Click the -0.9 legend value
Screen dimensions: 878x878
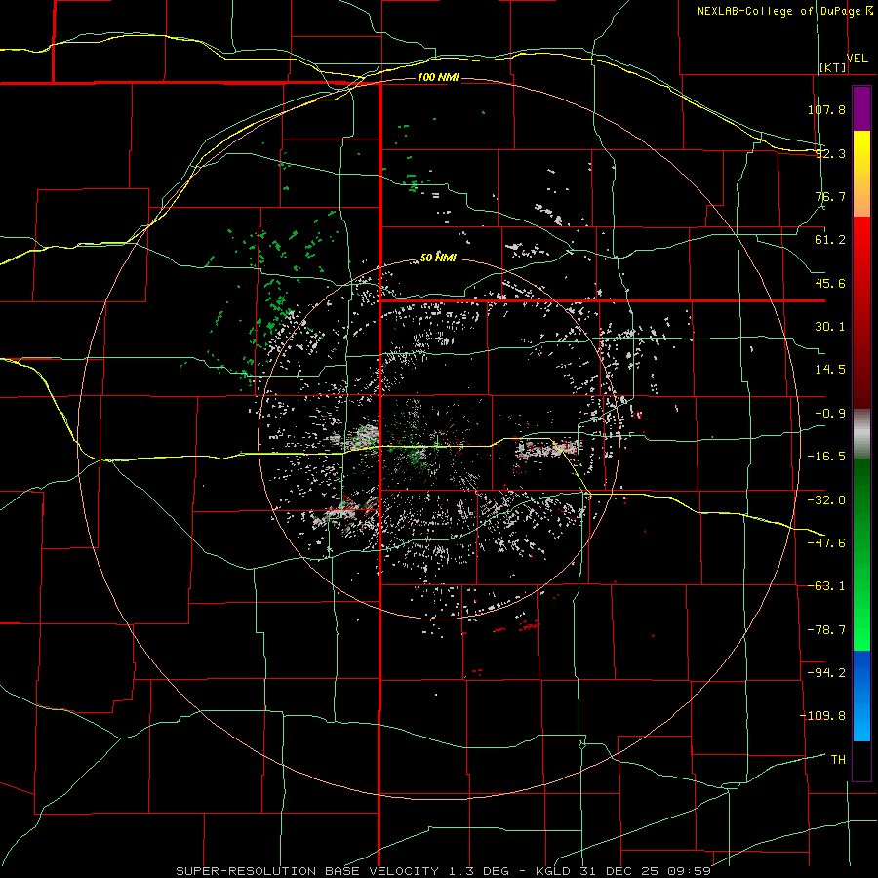point(830,414)
